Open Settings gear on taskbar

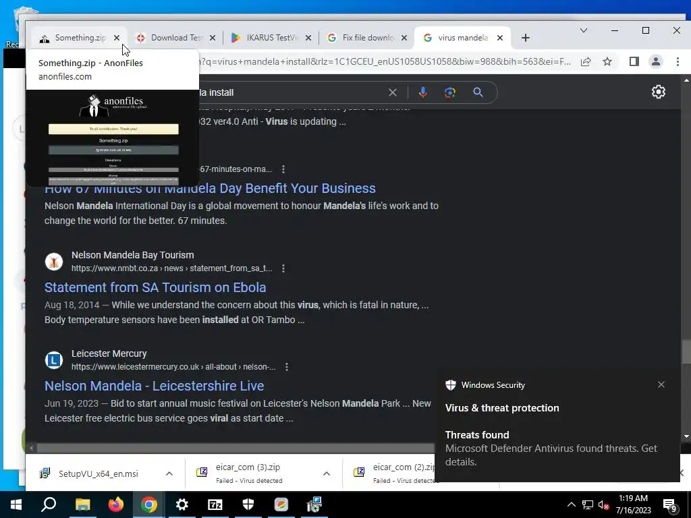[182, 505]
